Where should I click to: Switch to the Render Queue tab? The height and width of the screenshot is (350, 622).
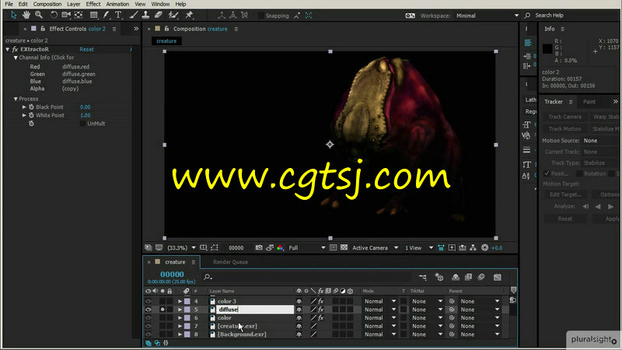click(x=230, y=262)
